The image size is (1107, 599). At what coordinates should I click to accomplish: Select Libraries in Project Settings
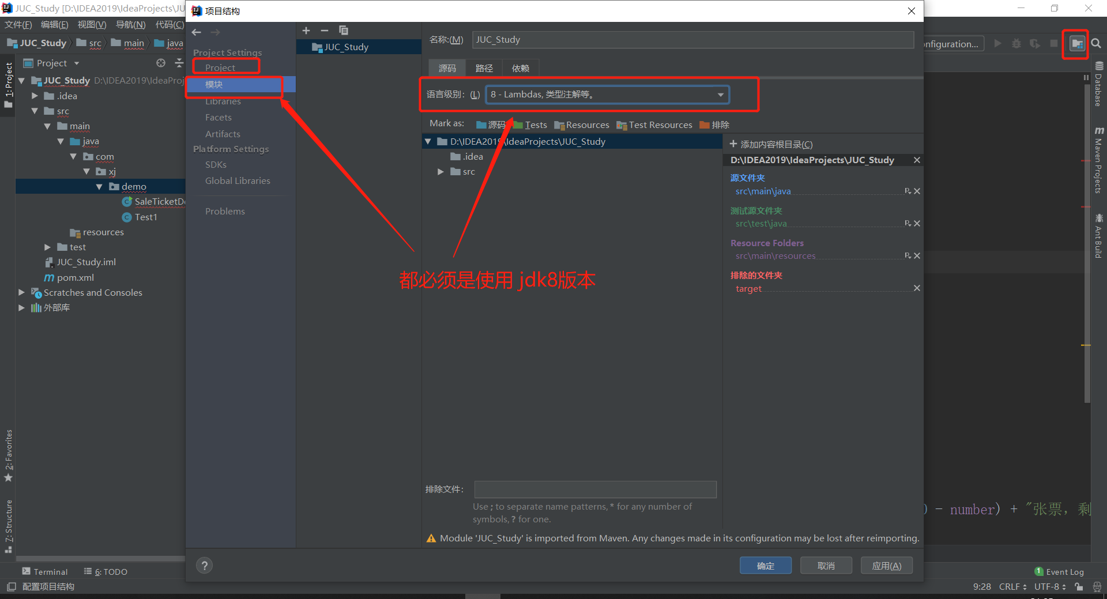point(223,102)
